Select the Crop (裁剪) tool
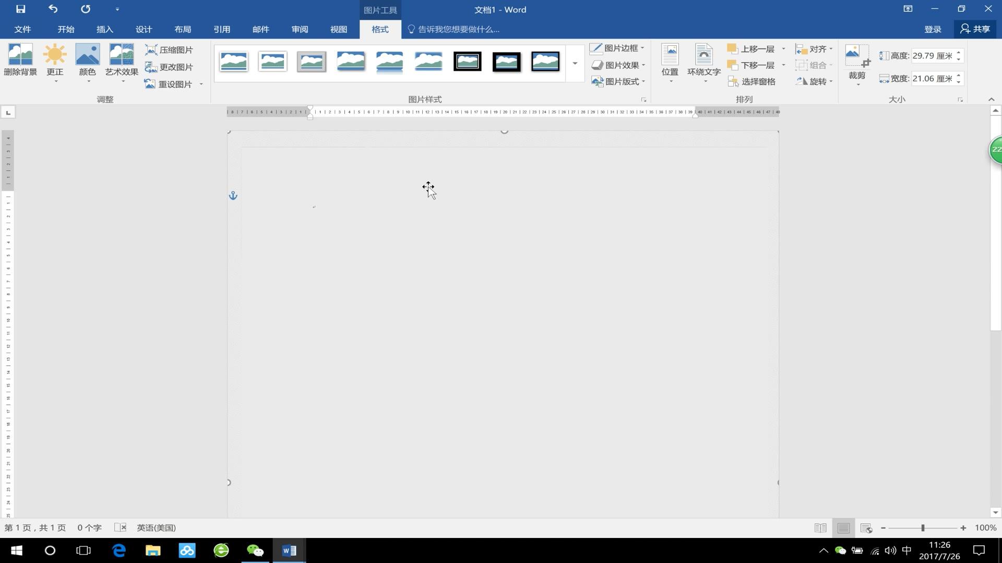Screen dimensions: 1002x563 pos(857,56)
